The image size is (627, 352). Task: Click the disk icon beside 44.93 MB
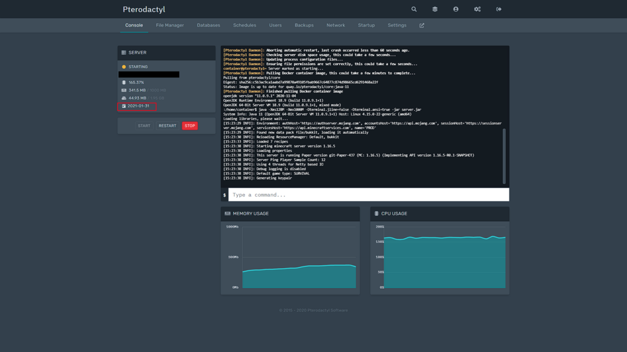click(123, 98)
